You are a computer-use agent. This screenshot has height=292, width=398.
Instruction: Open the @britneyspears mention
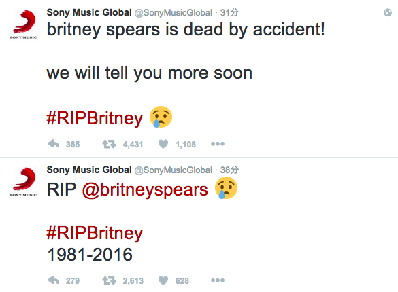tap(145, 190)
